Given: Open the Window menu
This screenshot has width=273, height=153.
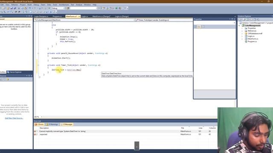Looking at the screenshot, I should (x=87, y=5).
